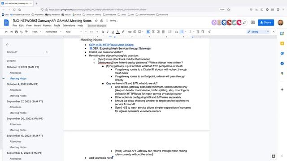
Task: Open comment history icon
Action: (x=252, y=22)
